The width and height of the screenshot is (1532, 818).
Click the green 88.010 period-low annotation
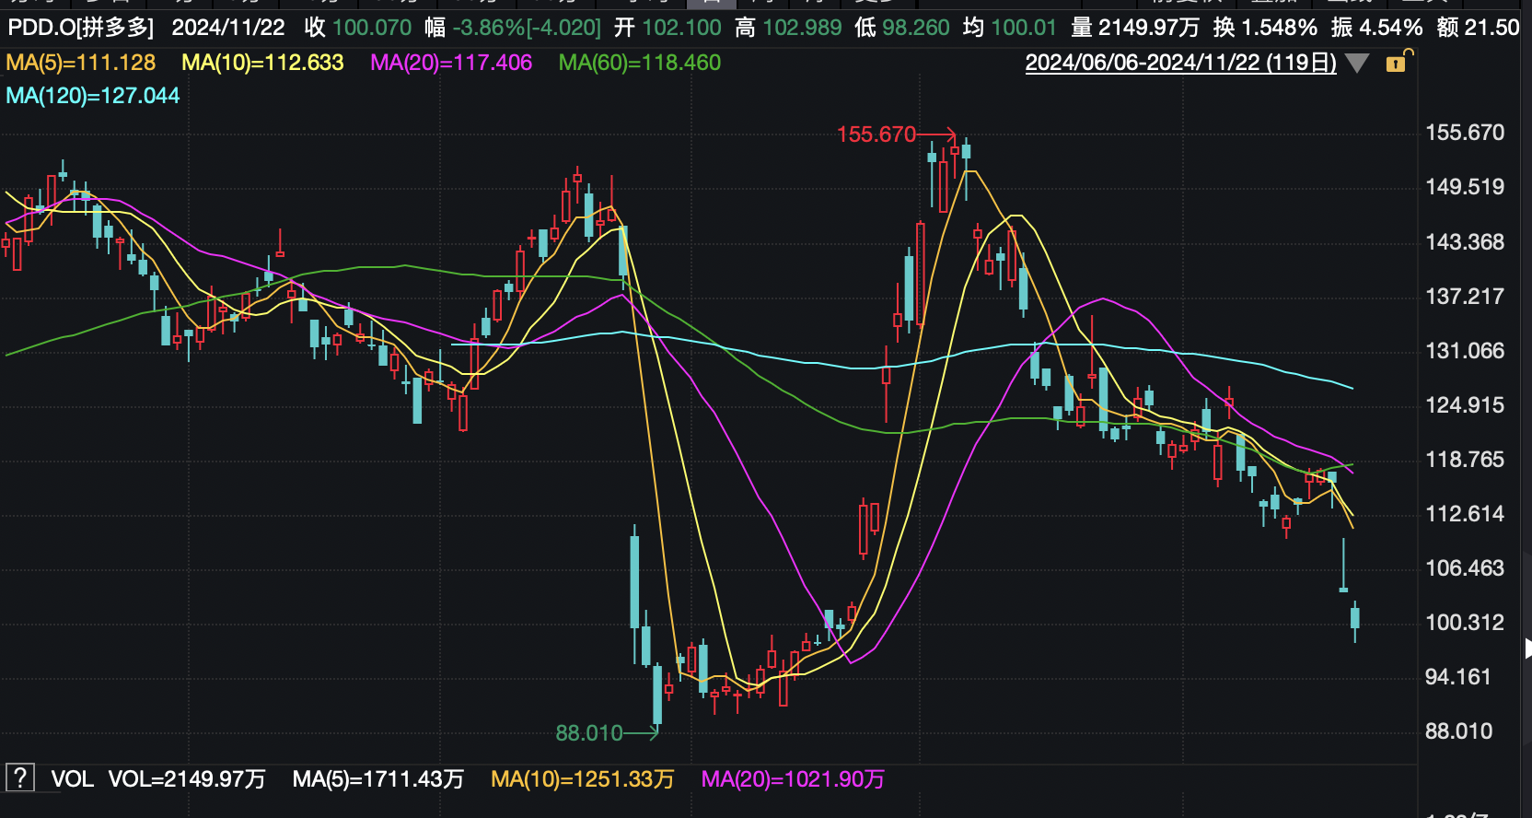(x=589, y=733)
